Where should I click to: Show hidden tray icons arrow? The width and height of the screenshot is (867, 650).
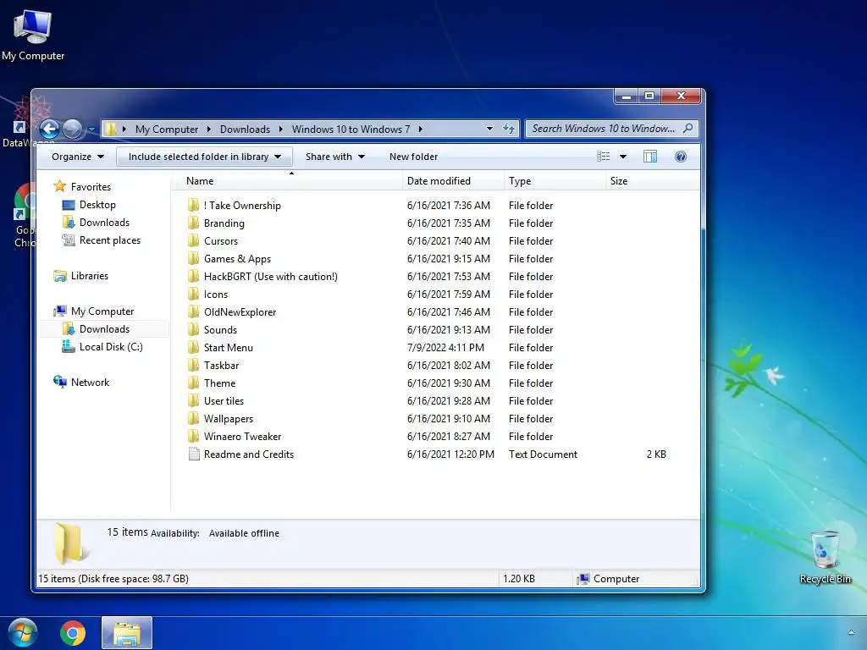pyautogui.click(x=851, y=632)
